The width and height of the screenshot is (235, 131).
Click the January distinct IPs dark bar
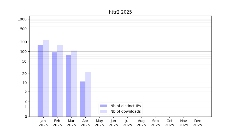(x=40, y=81)
